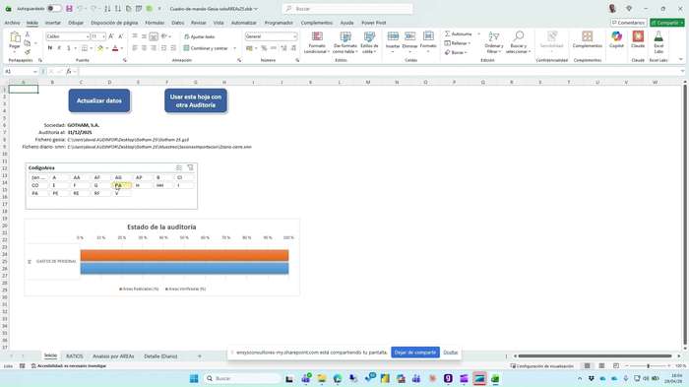The height and width of the screenshot is (387, 689).
Task: Open Formato condicional menu
Action: [x=317, y=42]
